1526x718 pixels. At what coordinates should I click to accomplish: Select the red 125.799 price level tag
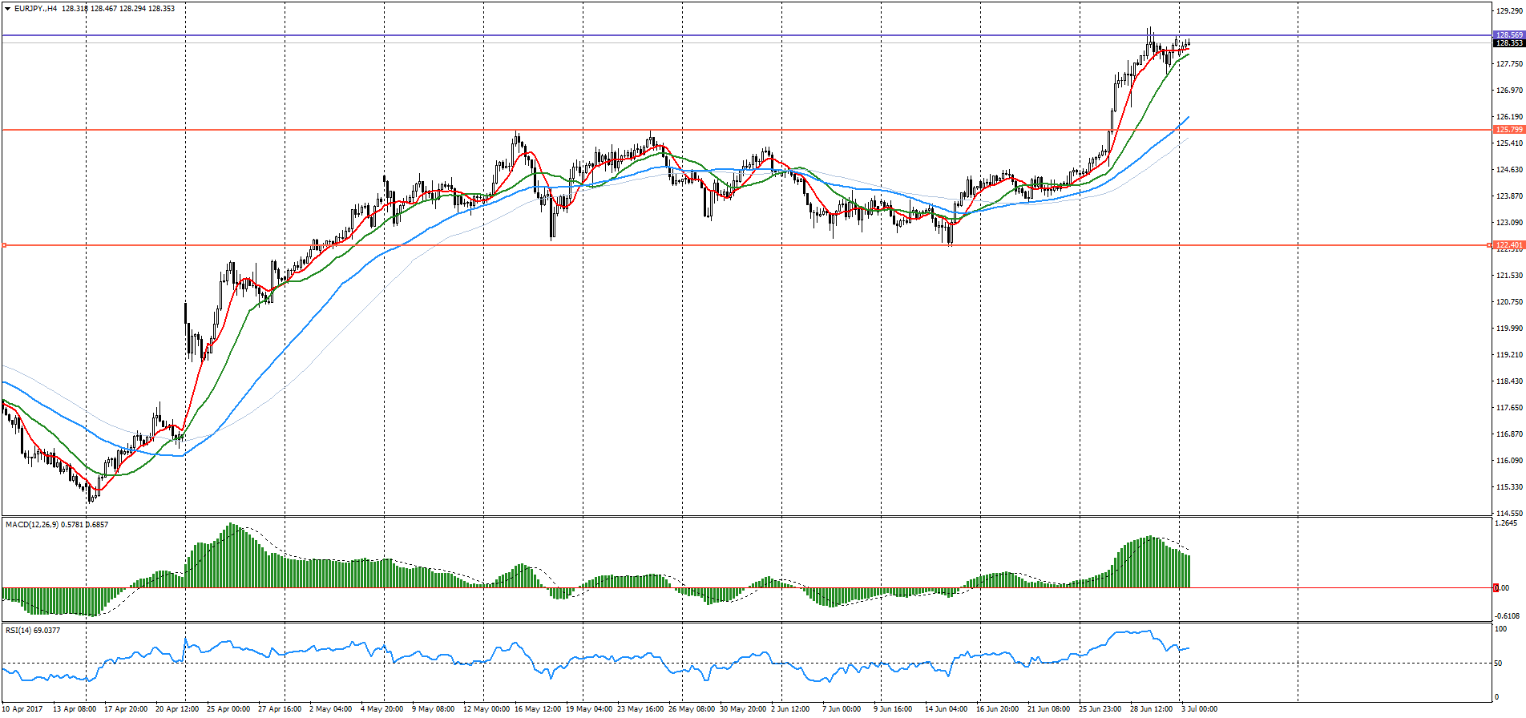[x=1509, y=130]
